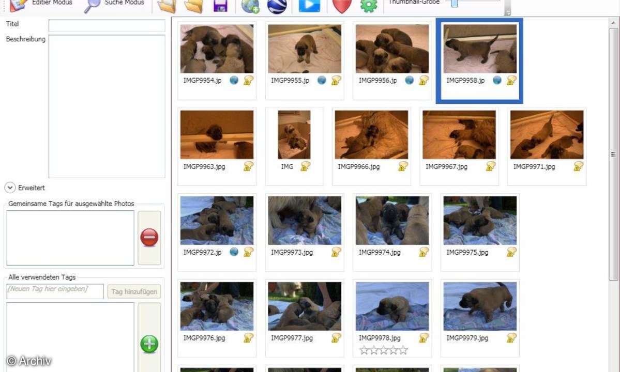
Task: Start slideshow with blue play icon
Action: 309,5
